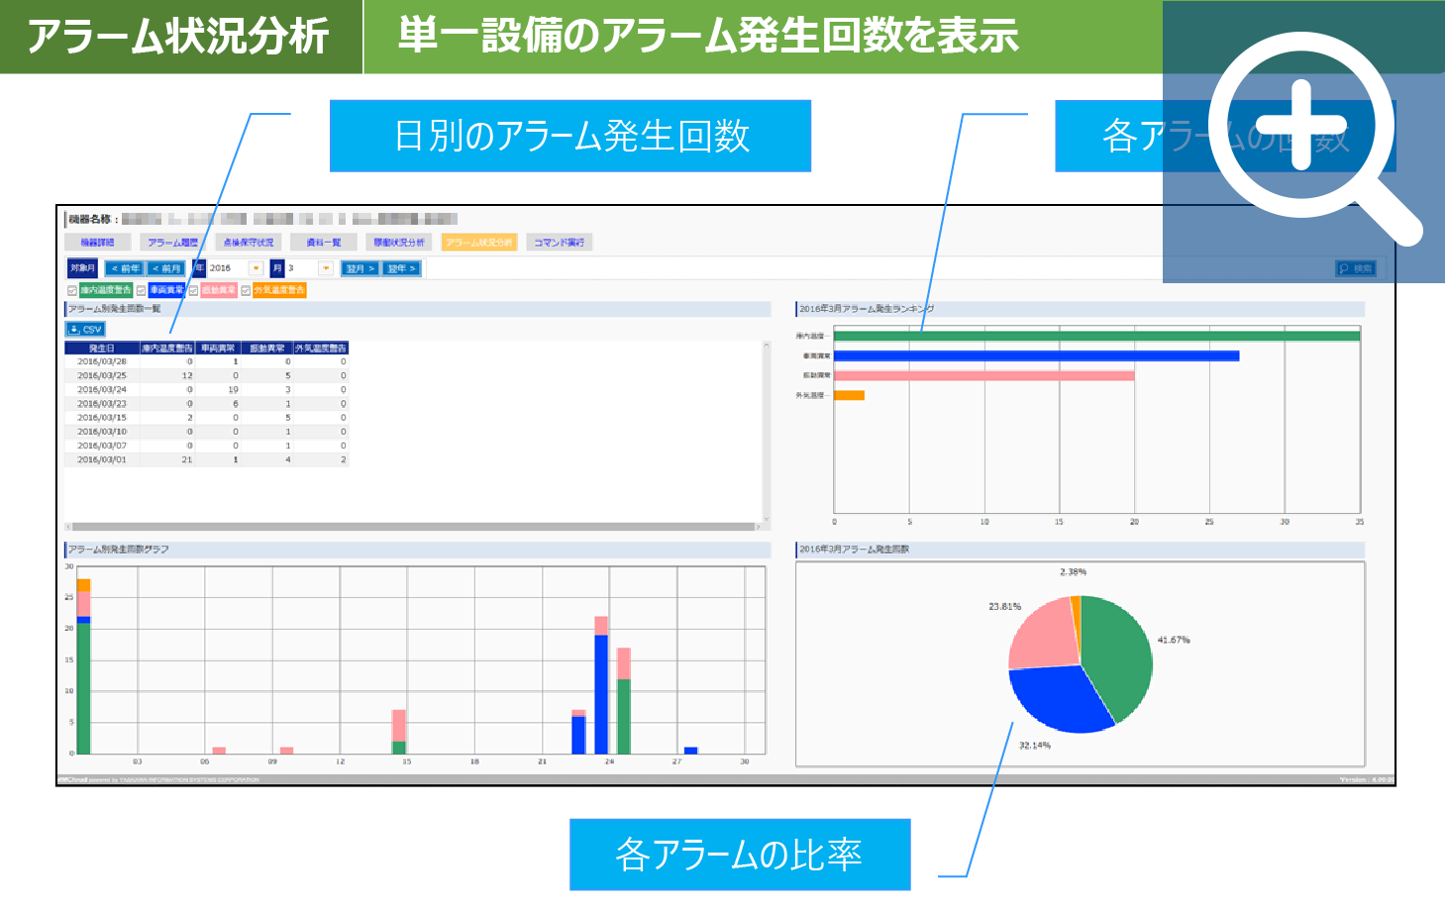Advance to next year with 翌年 >
This screenshot has width=1445, height=909.
401,268
